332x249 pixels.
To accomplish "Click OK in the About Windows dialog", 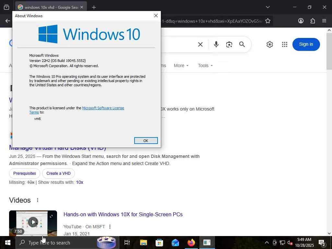I will [x=146, y=141].
